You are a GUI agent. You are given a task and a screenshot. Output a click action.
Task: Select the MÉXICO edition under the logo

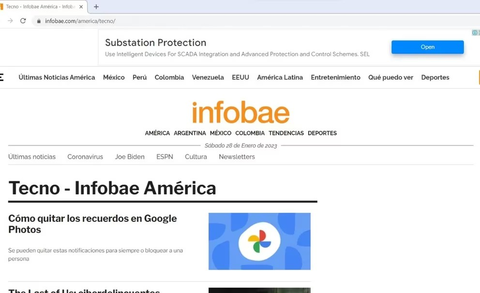coord(221,133)
